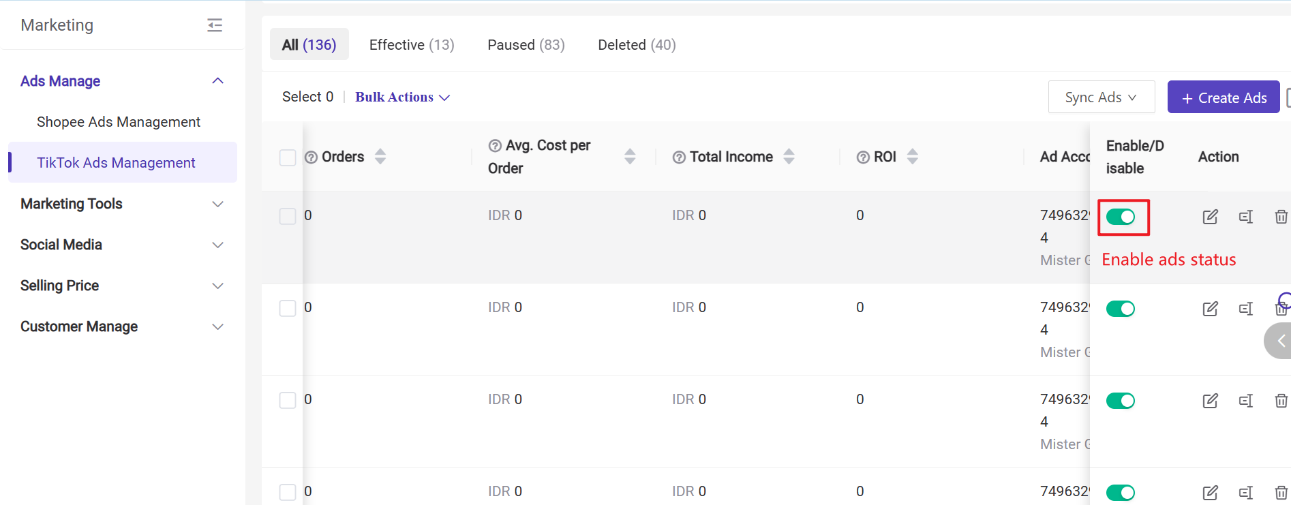
Task: Expand the Marketing Tools menu
Action: point(122,204)
